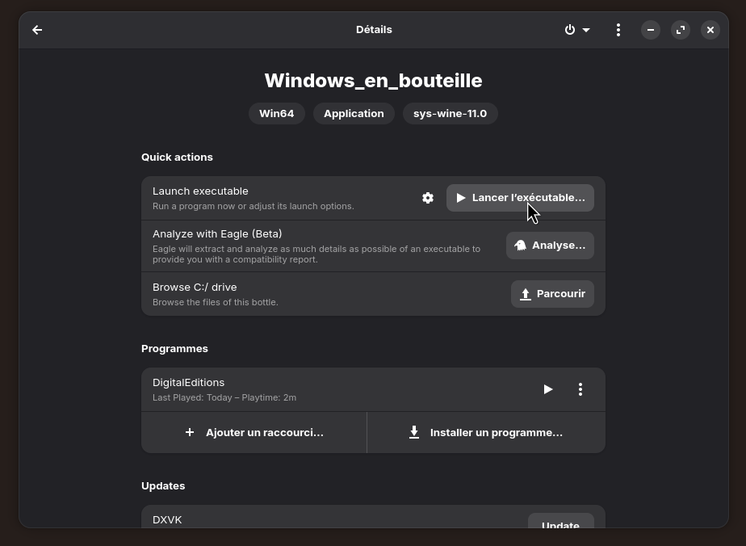Image resolution: width=746 pixels, height=546 pixels.
Task: Click Installer un programme button
Action: coord(486,433)
